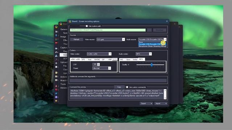Enable the Use custom path checkbox
This screenshot has height=130, width=232.
[x=87, y=26]
